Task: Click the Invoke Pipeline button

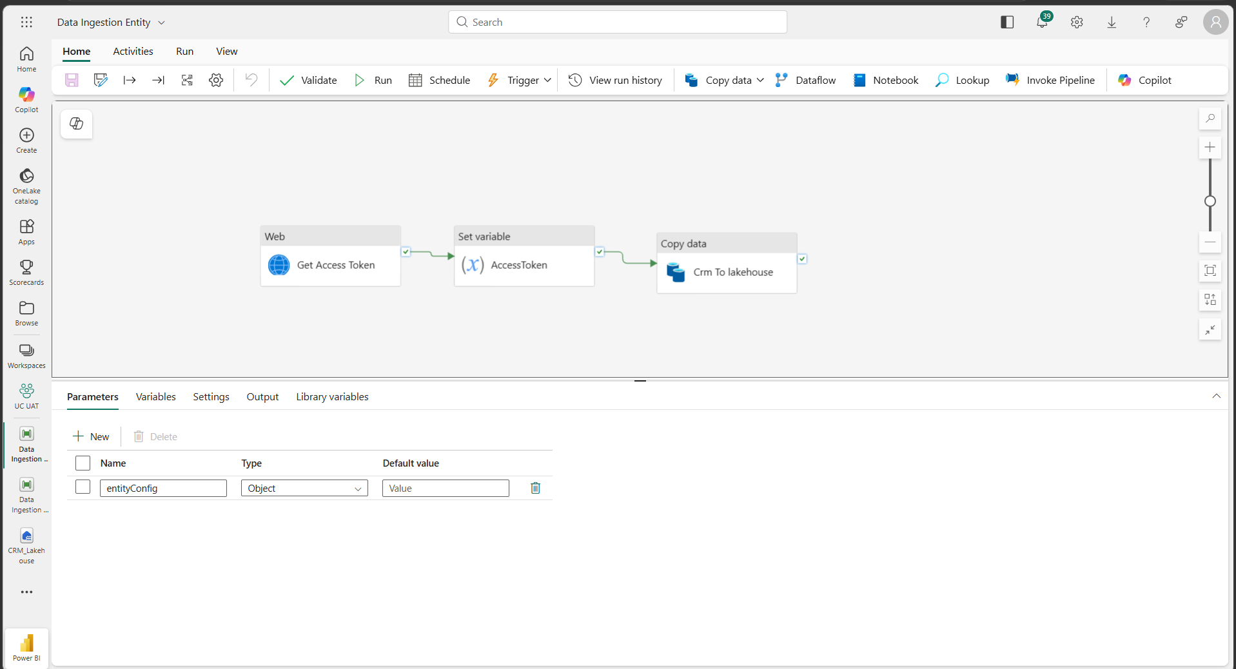Action: 1050,80
